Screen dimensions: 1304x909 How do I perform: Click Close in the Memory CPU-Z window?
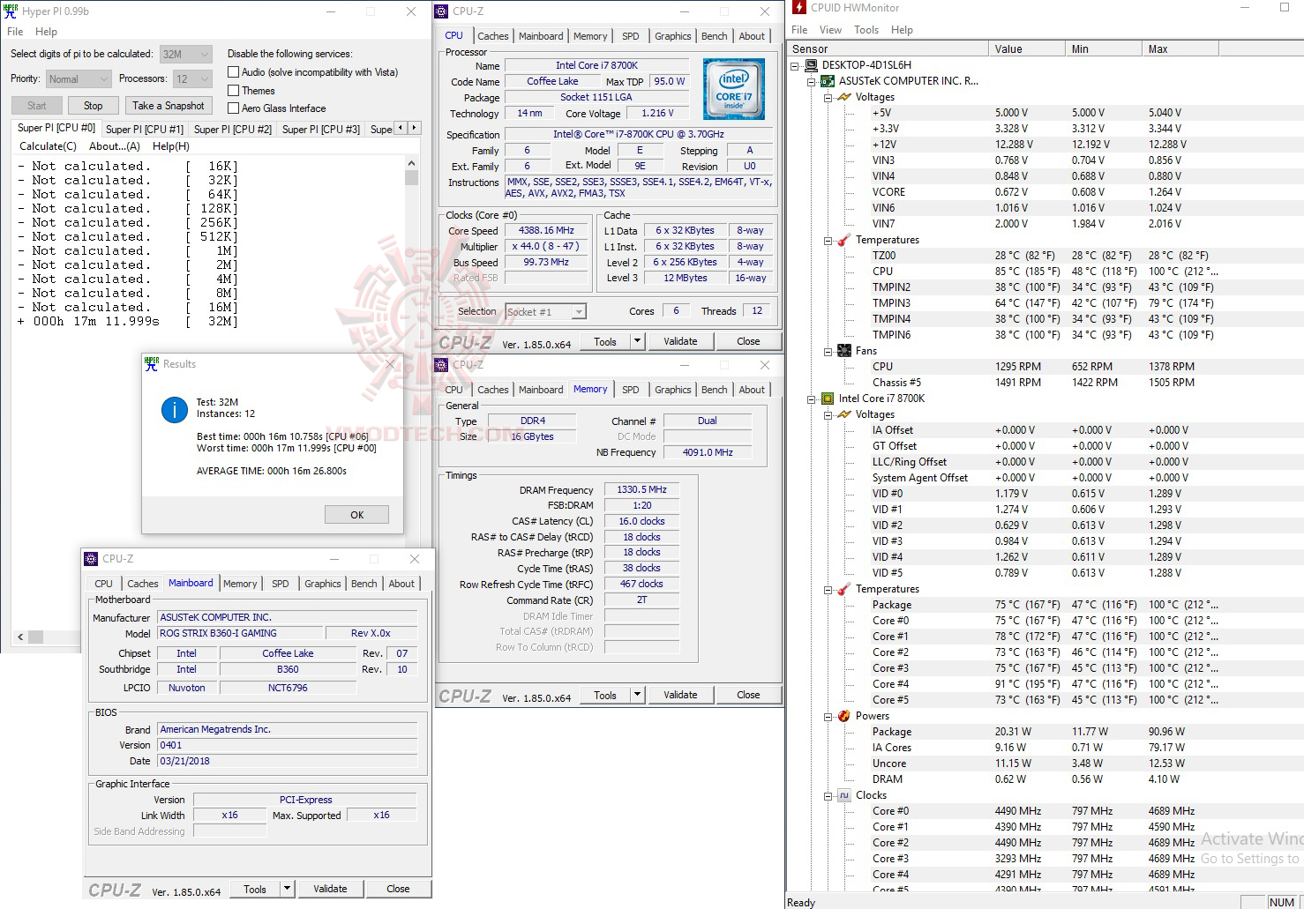(x=748, y=695)
